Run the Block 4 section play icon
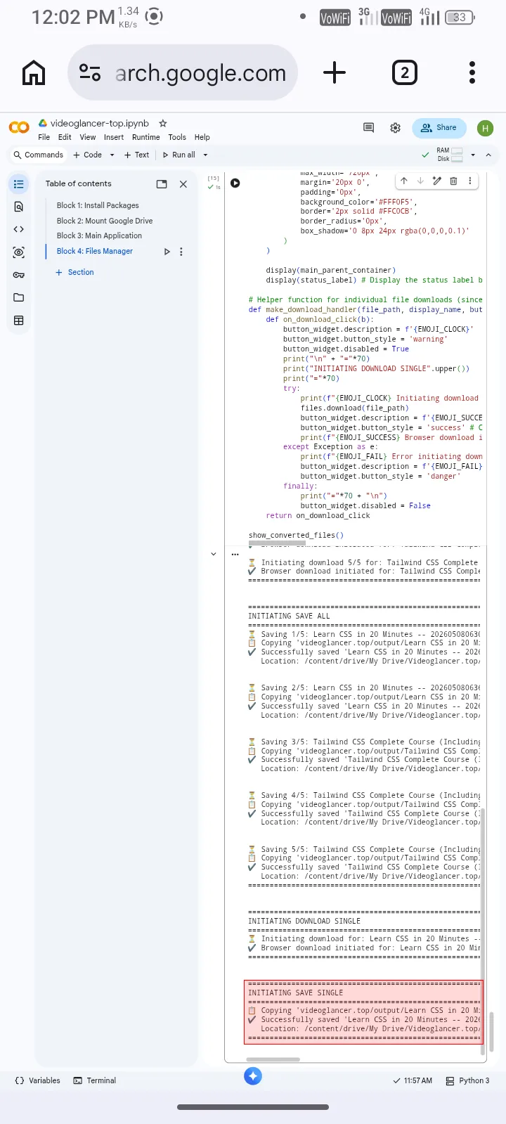This screenshot has width=506, height=1124. tap(167, 252)
